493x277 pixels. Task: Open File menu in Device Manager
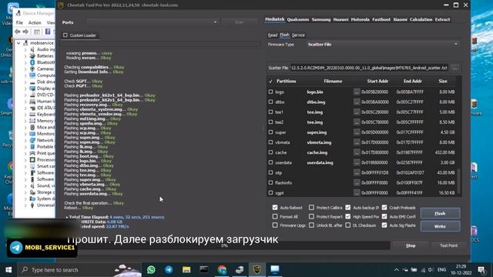tap(19, 22)
